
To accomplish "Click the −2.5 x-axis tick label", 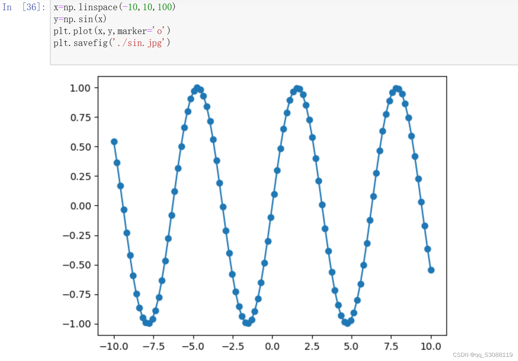I will pos(233,347).
